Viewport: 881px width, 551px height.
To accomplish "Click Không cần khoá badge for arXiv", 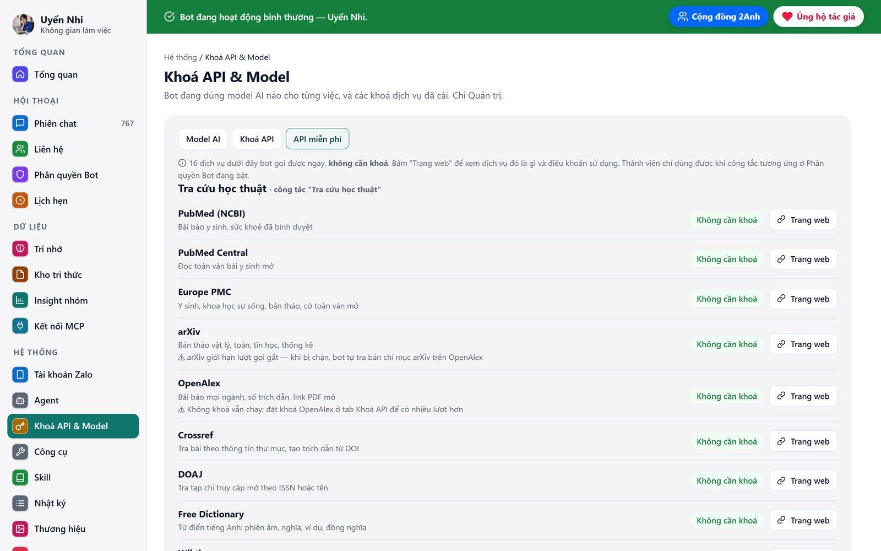I will (x=726, y=344).
